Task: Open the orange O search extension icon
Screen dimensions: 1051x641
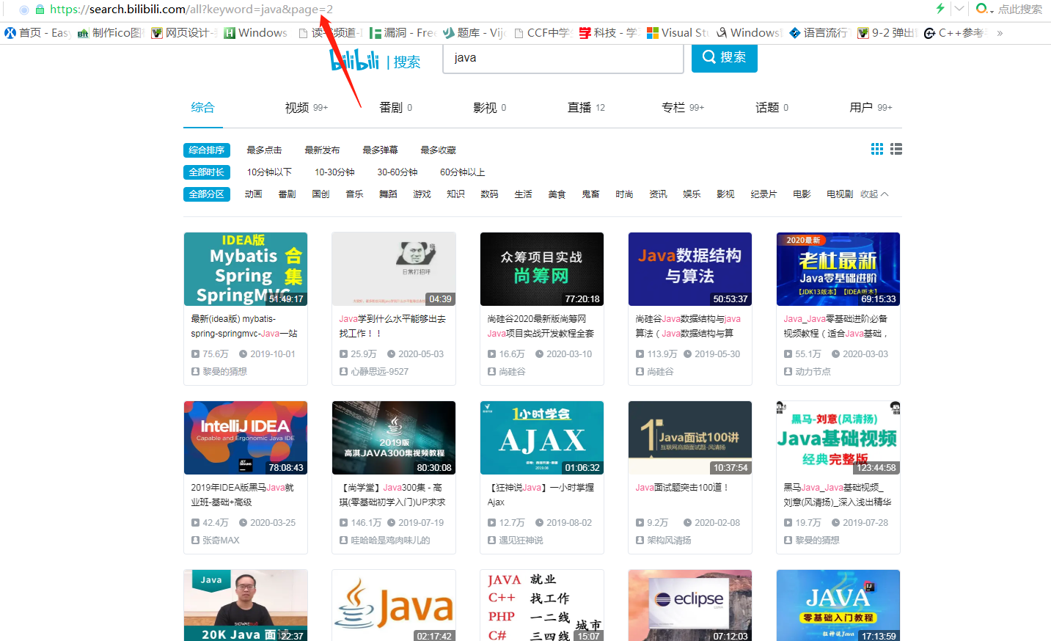Action: point(981,9)
